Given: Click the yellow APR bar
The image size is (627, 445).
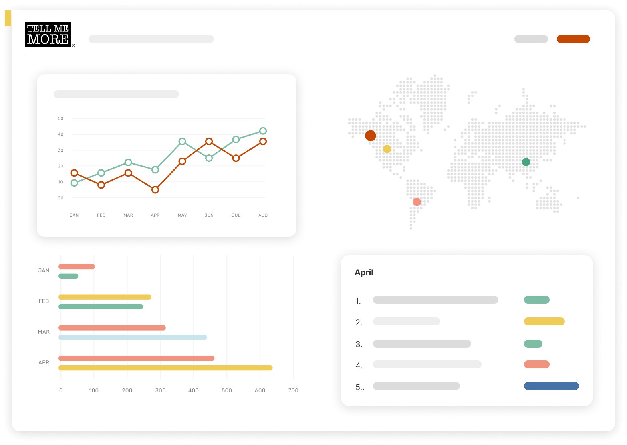Looking at the screenshot, I should (x=165, y=368).
